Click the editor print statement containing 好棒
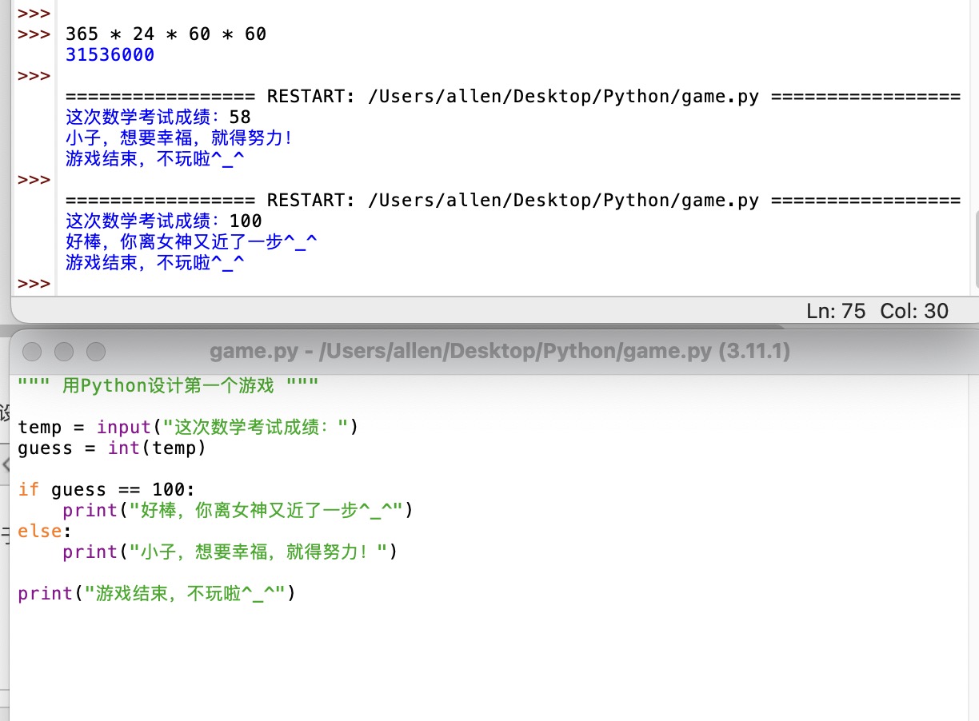Viewport: 979px width, 721px height. coord(238,510)
